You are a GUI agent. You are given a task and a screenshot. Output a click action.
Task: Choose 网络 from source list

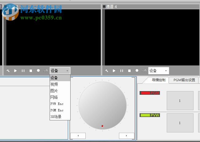coord(60,97)
